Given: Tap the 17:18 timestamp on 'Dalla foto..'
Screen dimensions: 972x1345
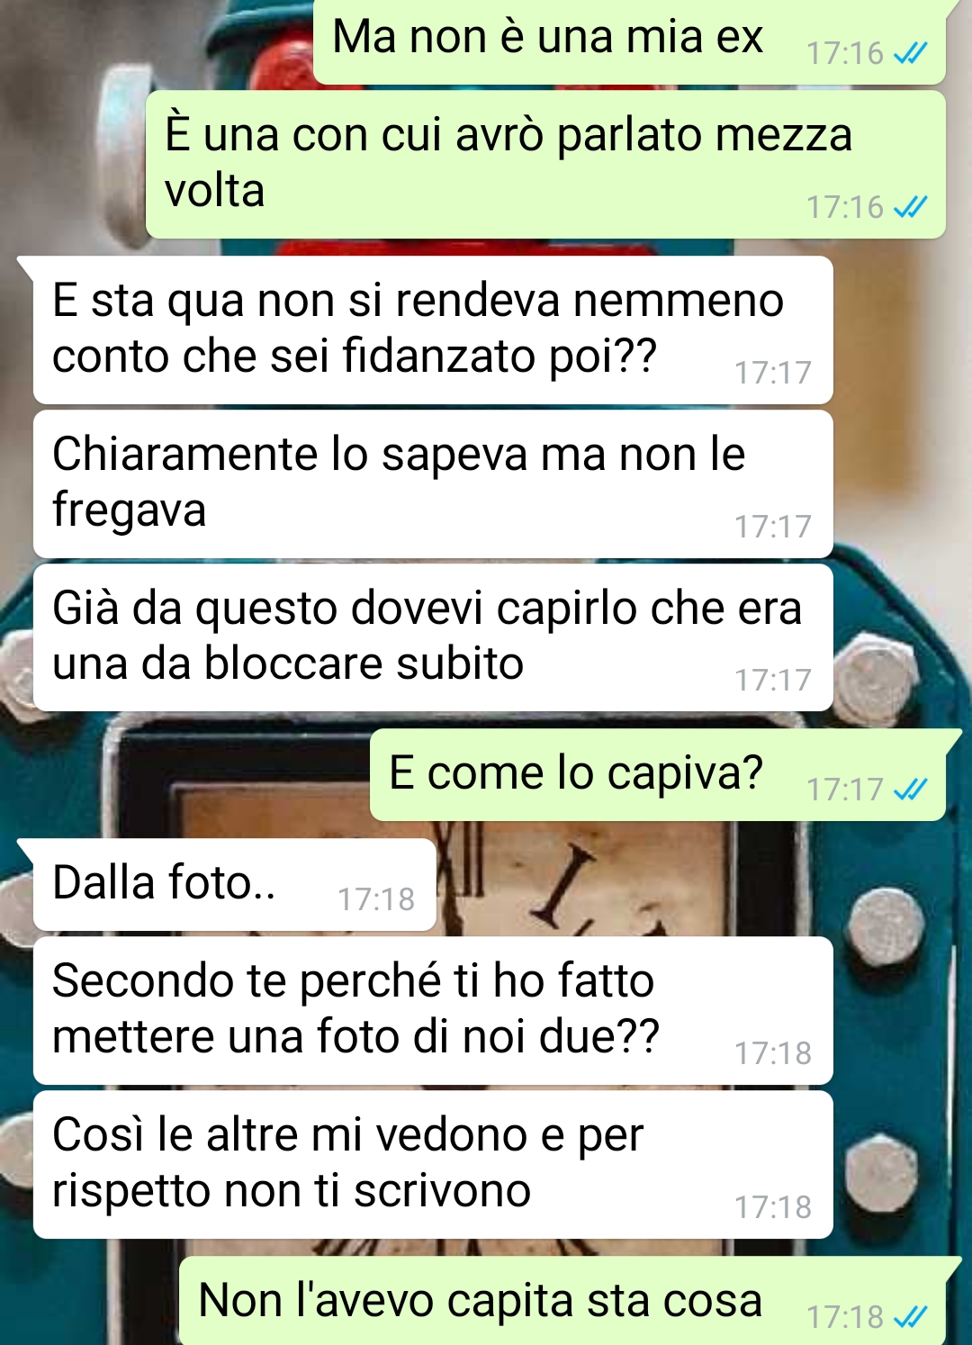Looking at the screenshot, I should (x=376, y=899).
